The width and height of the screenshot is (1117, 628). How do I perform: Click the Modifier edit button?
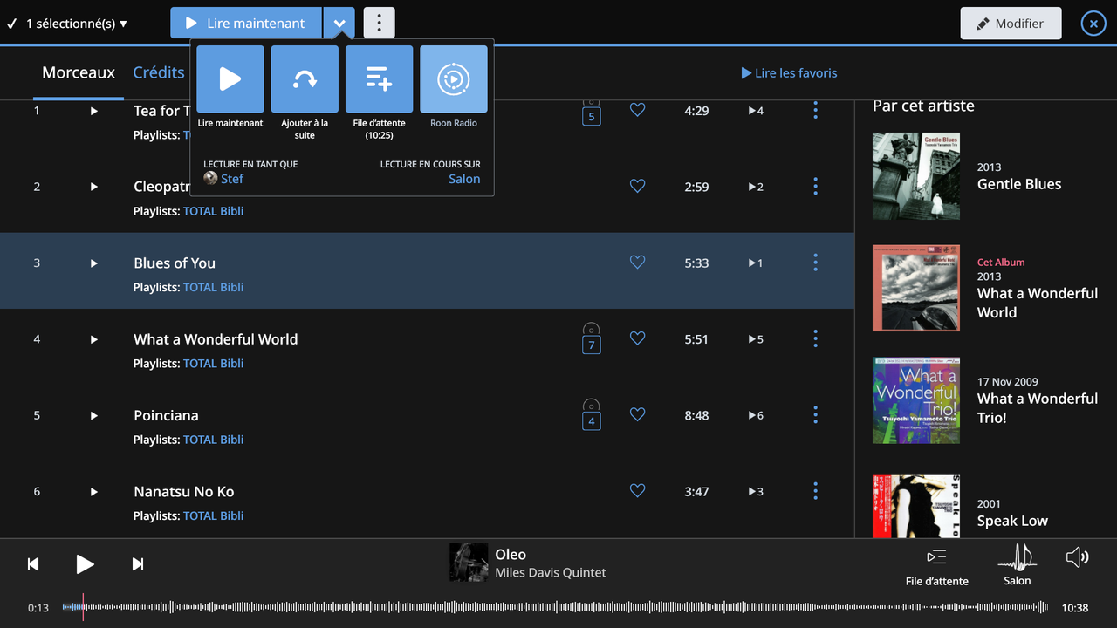(1011, 24)
